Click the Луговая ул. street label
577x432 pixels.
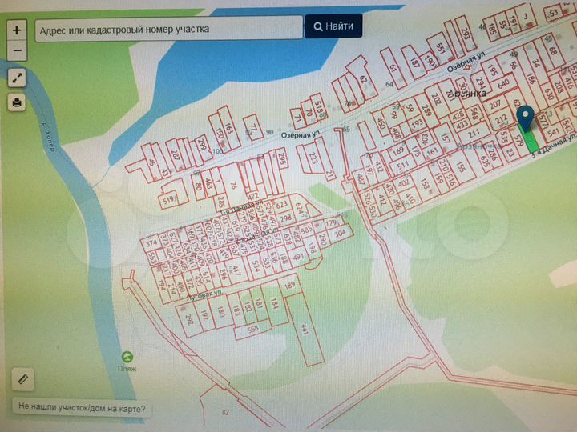tap(203, 295)
